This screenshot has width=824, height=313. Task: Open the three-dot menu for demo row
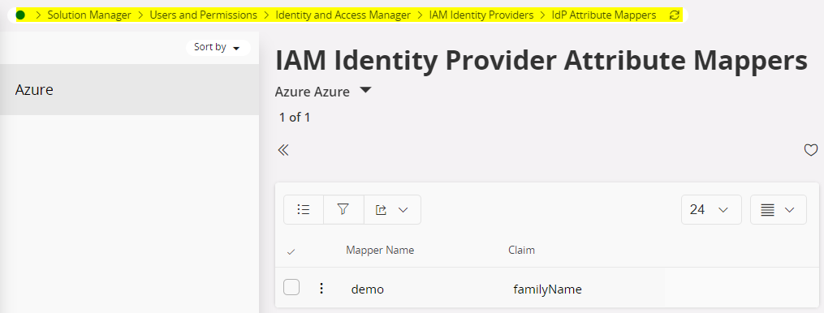point(321,289)
